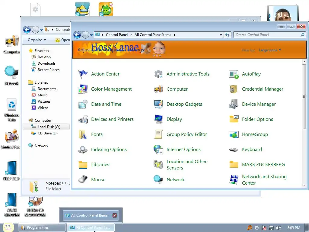
Task: Open the AutoPlay icon
Action: click(234, 74)
